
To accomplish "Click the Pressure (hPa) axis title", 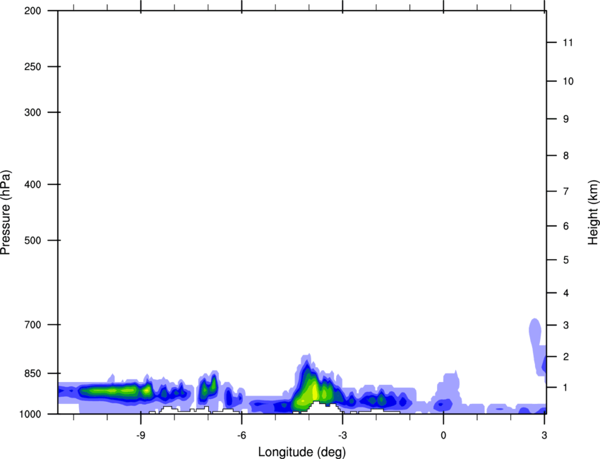I will [6, 213].
